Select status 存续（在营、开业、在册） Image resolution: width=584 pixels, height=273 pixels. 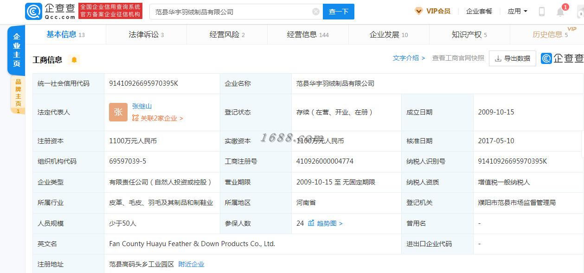pos(335,112)
